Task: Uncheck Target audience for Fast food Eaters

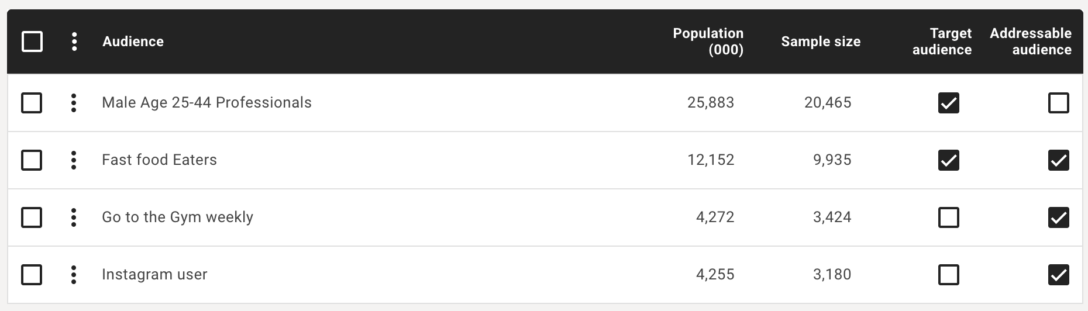Action: tap(949, 160)
